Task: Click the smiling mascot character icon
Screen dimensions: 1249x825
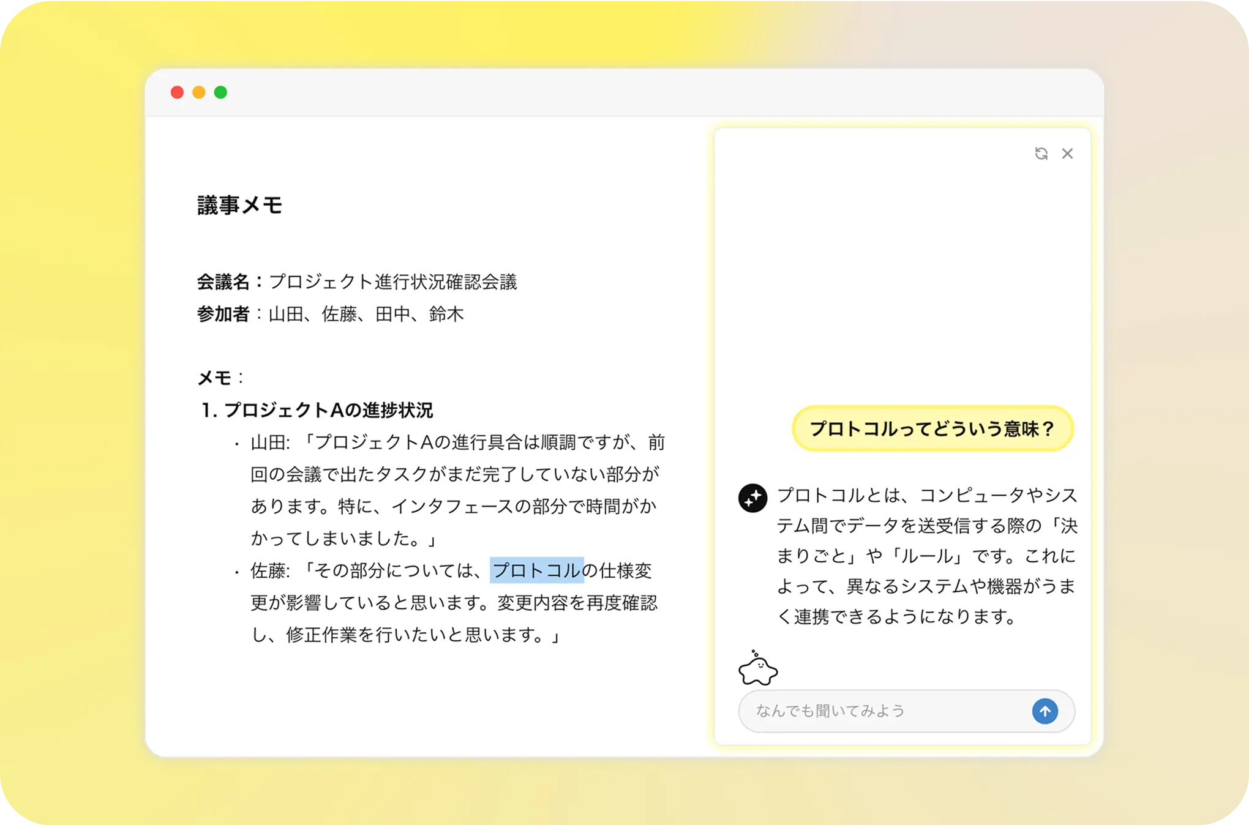Action: pos(759,669)
